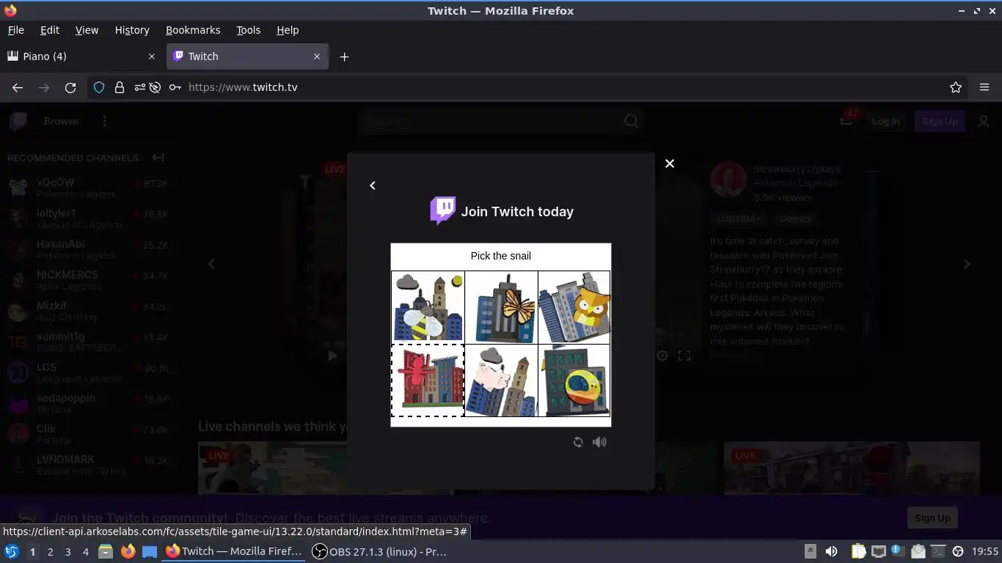
Task: Open the View menu
Action: tap(87, 30)
